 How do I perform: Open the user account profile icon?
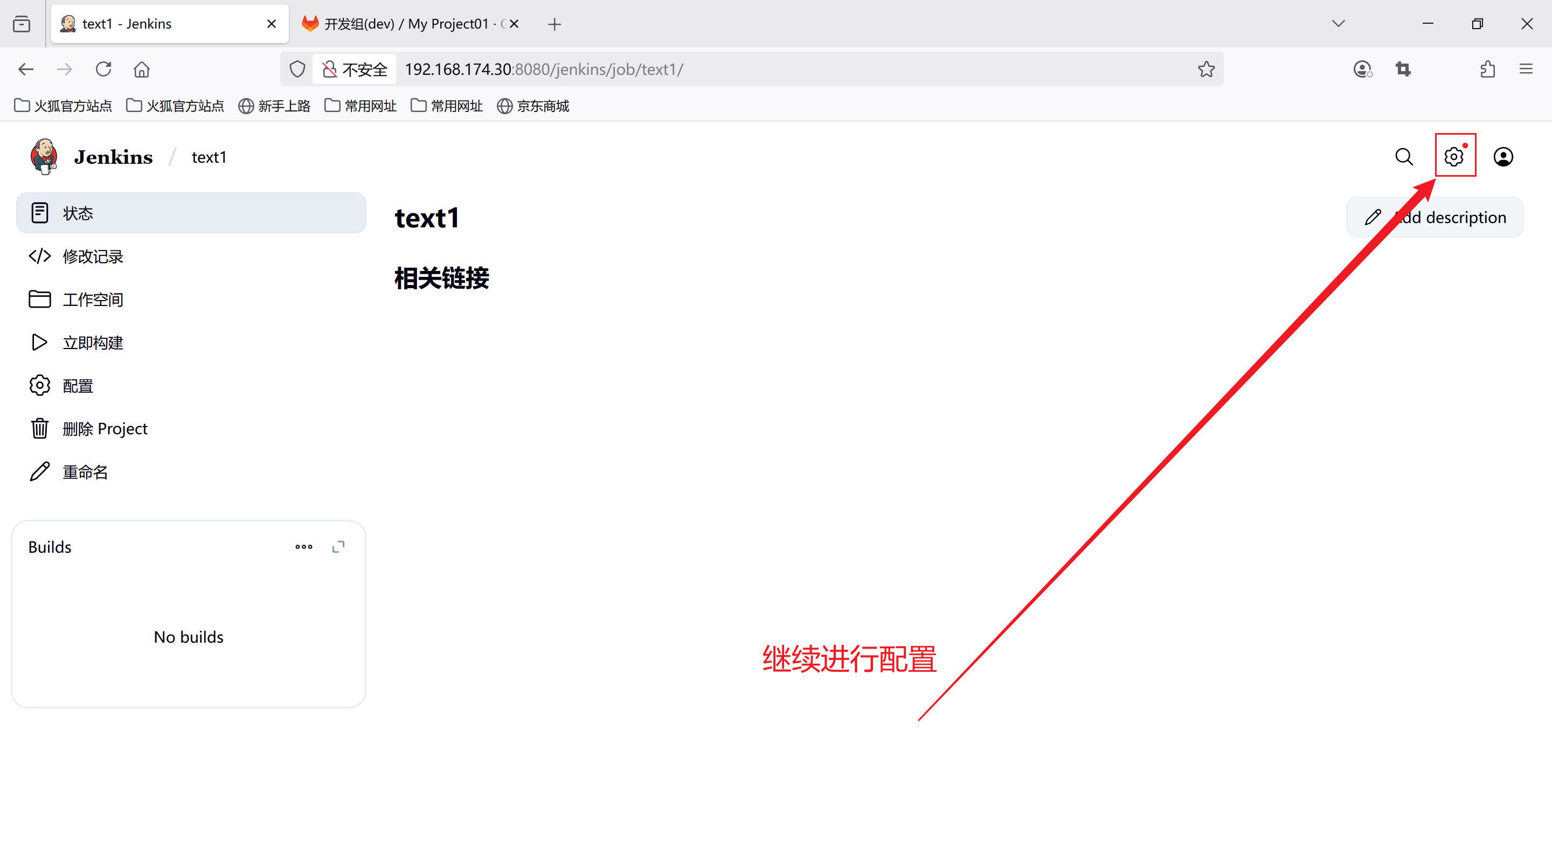[1503, 157]
